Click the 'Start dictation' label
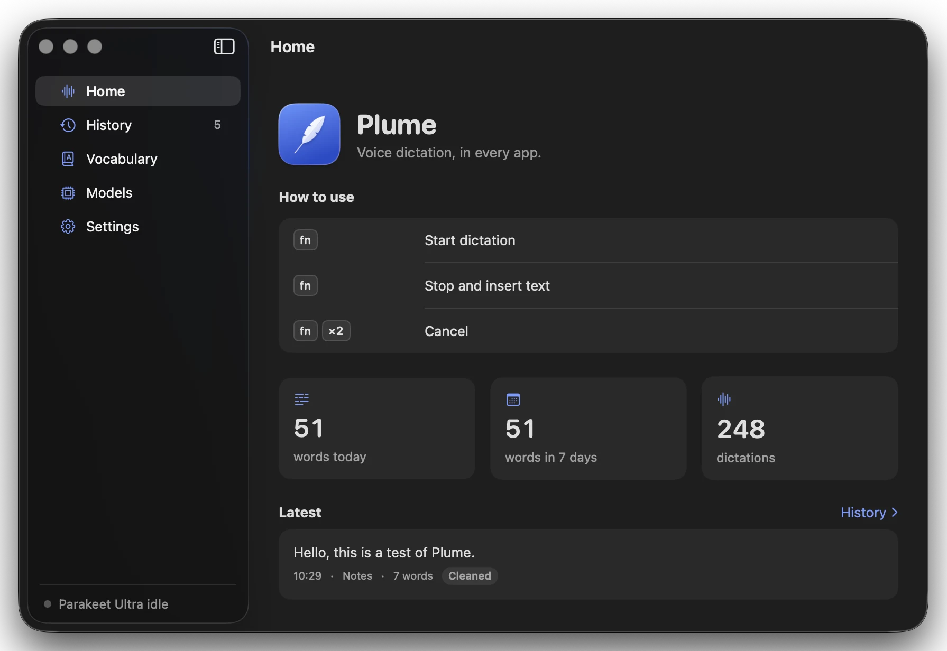Viewport: 947px width, 651px height. click(470, 240)
